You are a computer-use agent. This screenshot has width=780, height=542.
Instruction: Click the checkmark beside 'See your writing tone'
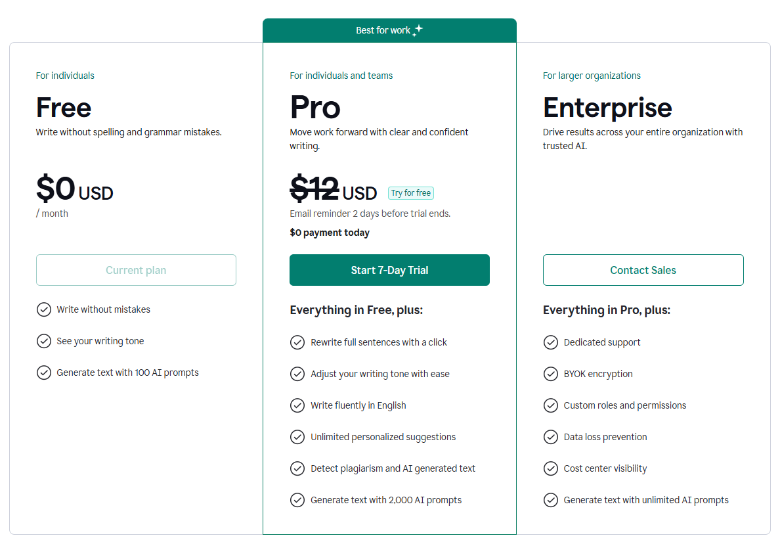click(44, 340)
